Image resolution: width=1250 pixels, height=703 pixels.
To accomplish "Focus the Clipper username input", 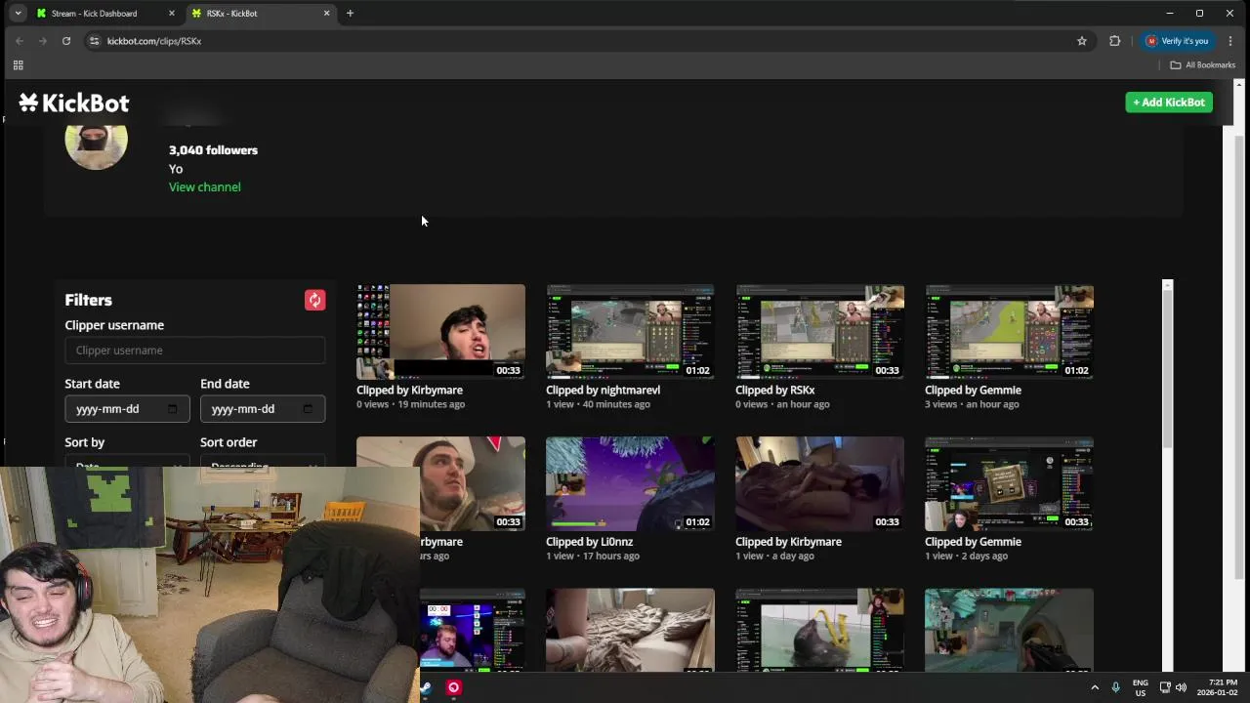I will click(x=195, y=351).
